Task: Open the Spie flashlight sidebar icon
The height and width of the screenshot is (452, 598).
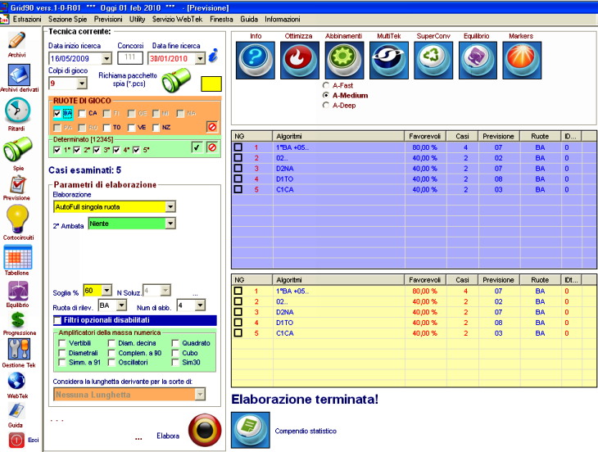Action: point(17,149)
